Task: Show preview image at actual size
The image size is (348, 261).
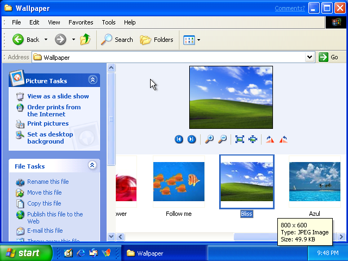Action: [x=253, y=139]
